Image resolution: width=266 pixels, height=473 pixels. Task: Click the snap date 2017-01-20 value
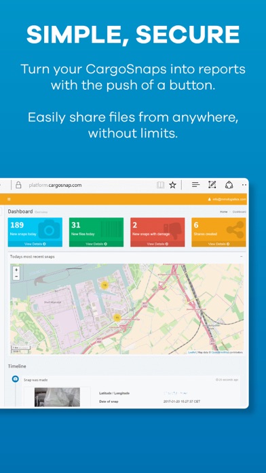[182, 402]
